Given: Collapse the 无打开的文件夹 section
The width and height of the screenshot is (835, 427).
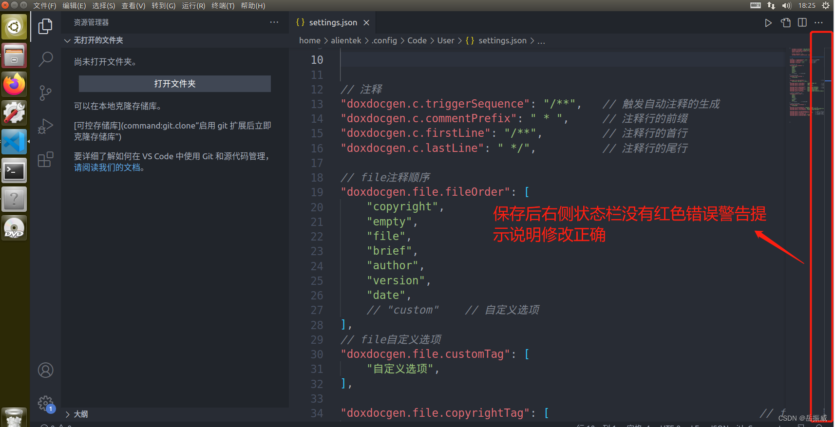Looking at the screenshot, I should pos(175,40).
